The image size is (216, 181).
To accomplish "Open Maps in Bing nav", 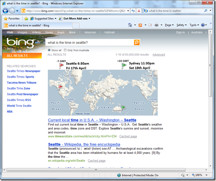I will click(61, 32).
